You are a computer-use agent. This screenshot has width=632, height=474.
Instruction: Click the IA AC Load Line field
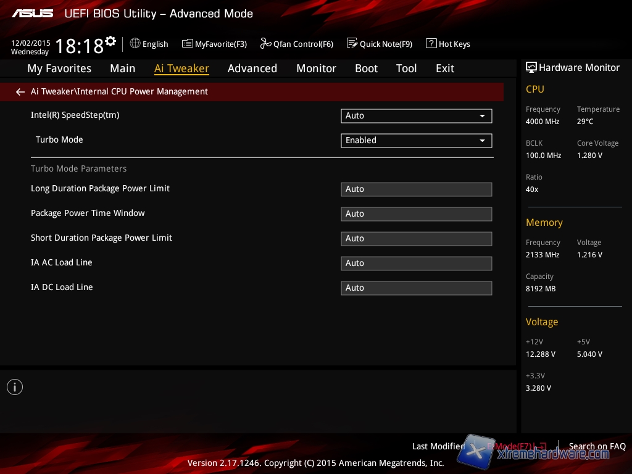click(416, 264)
